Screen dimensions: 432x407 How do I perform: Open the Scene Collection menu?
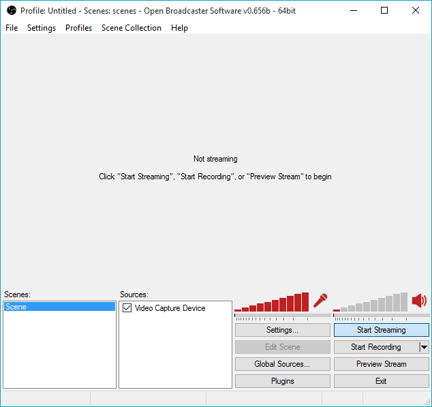pyautogui.click(x=132, y=28)
